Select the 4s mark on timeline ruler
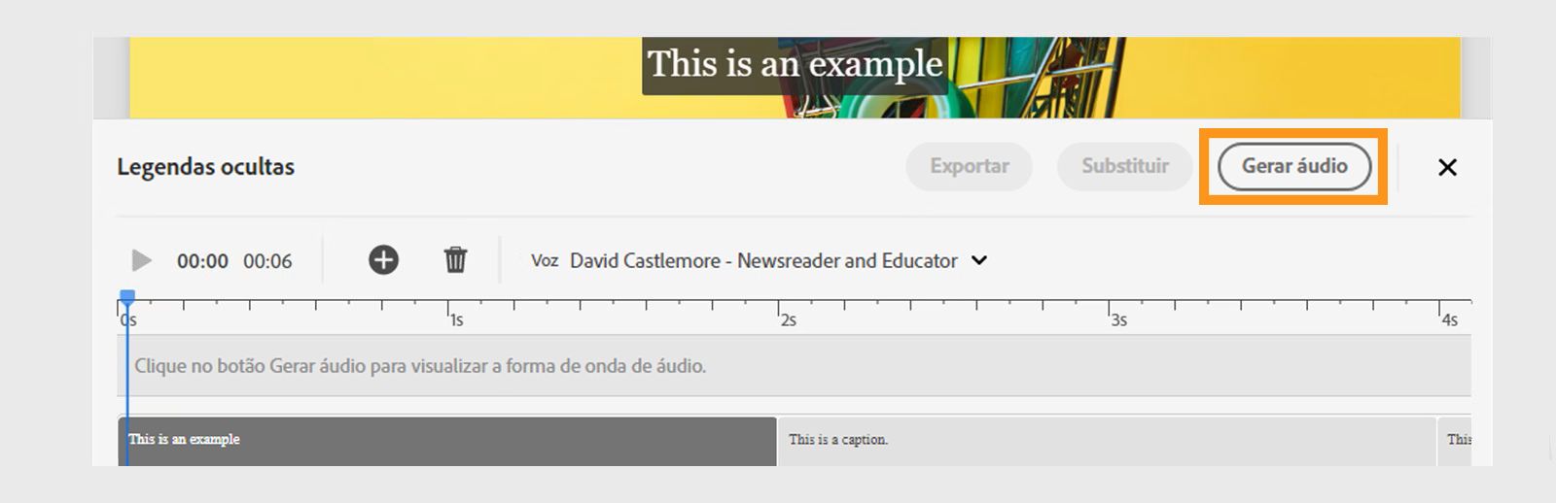The width and height of the screenshot is (1556, 503). click(x=1440, y=309)
